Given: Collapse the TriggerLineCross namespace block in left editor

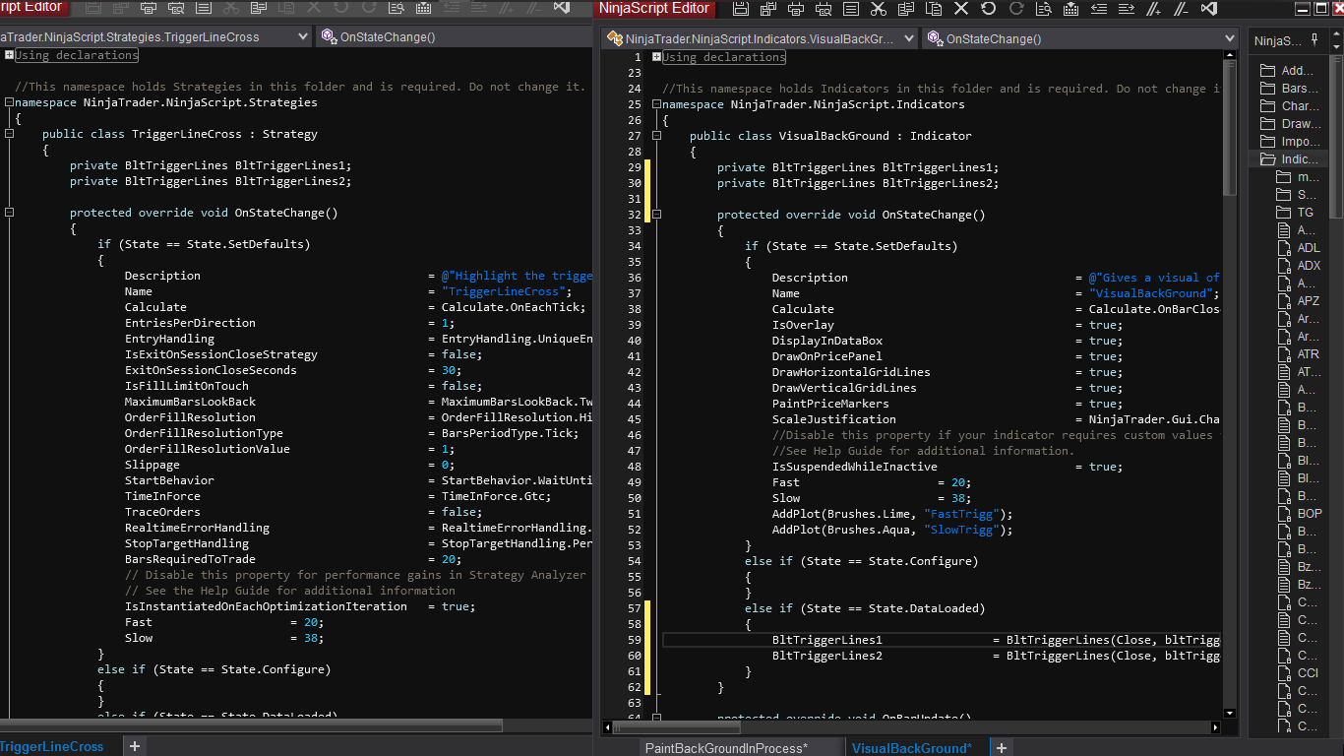Looking at the screenshot, I should [x=9, y=102].
